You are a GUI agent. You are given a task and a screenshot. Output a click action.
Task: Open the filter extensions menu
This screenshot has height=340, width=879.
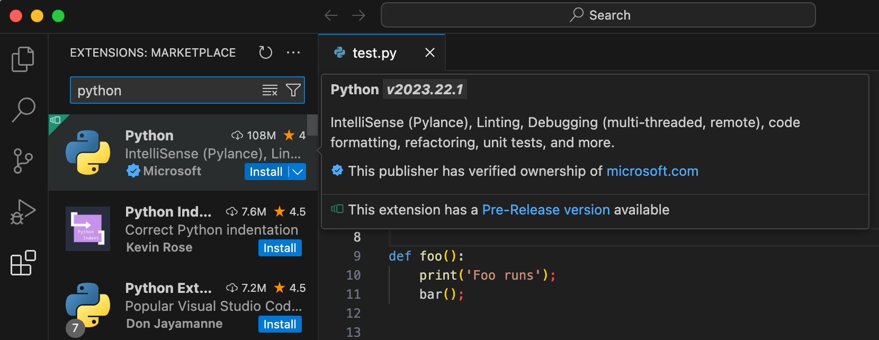(293, 91)
